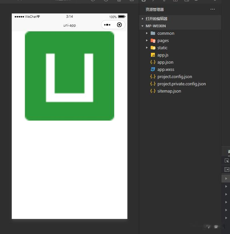
Task: Click the uni-app navigation title
Action: pyautogui.click(x=69, y=25)
